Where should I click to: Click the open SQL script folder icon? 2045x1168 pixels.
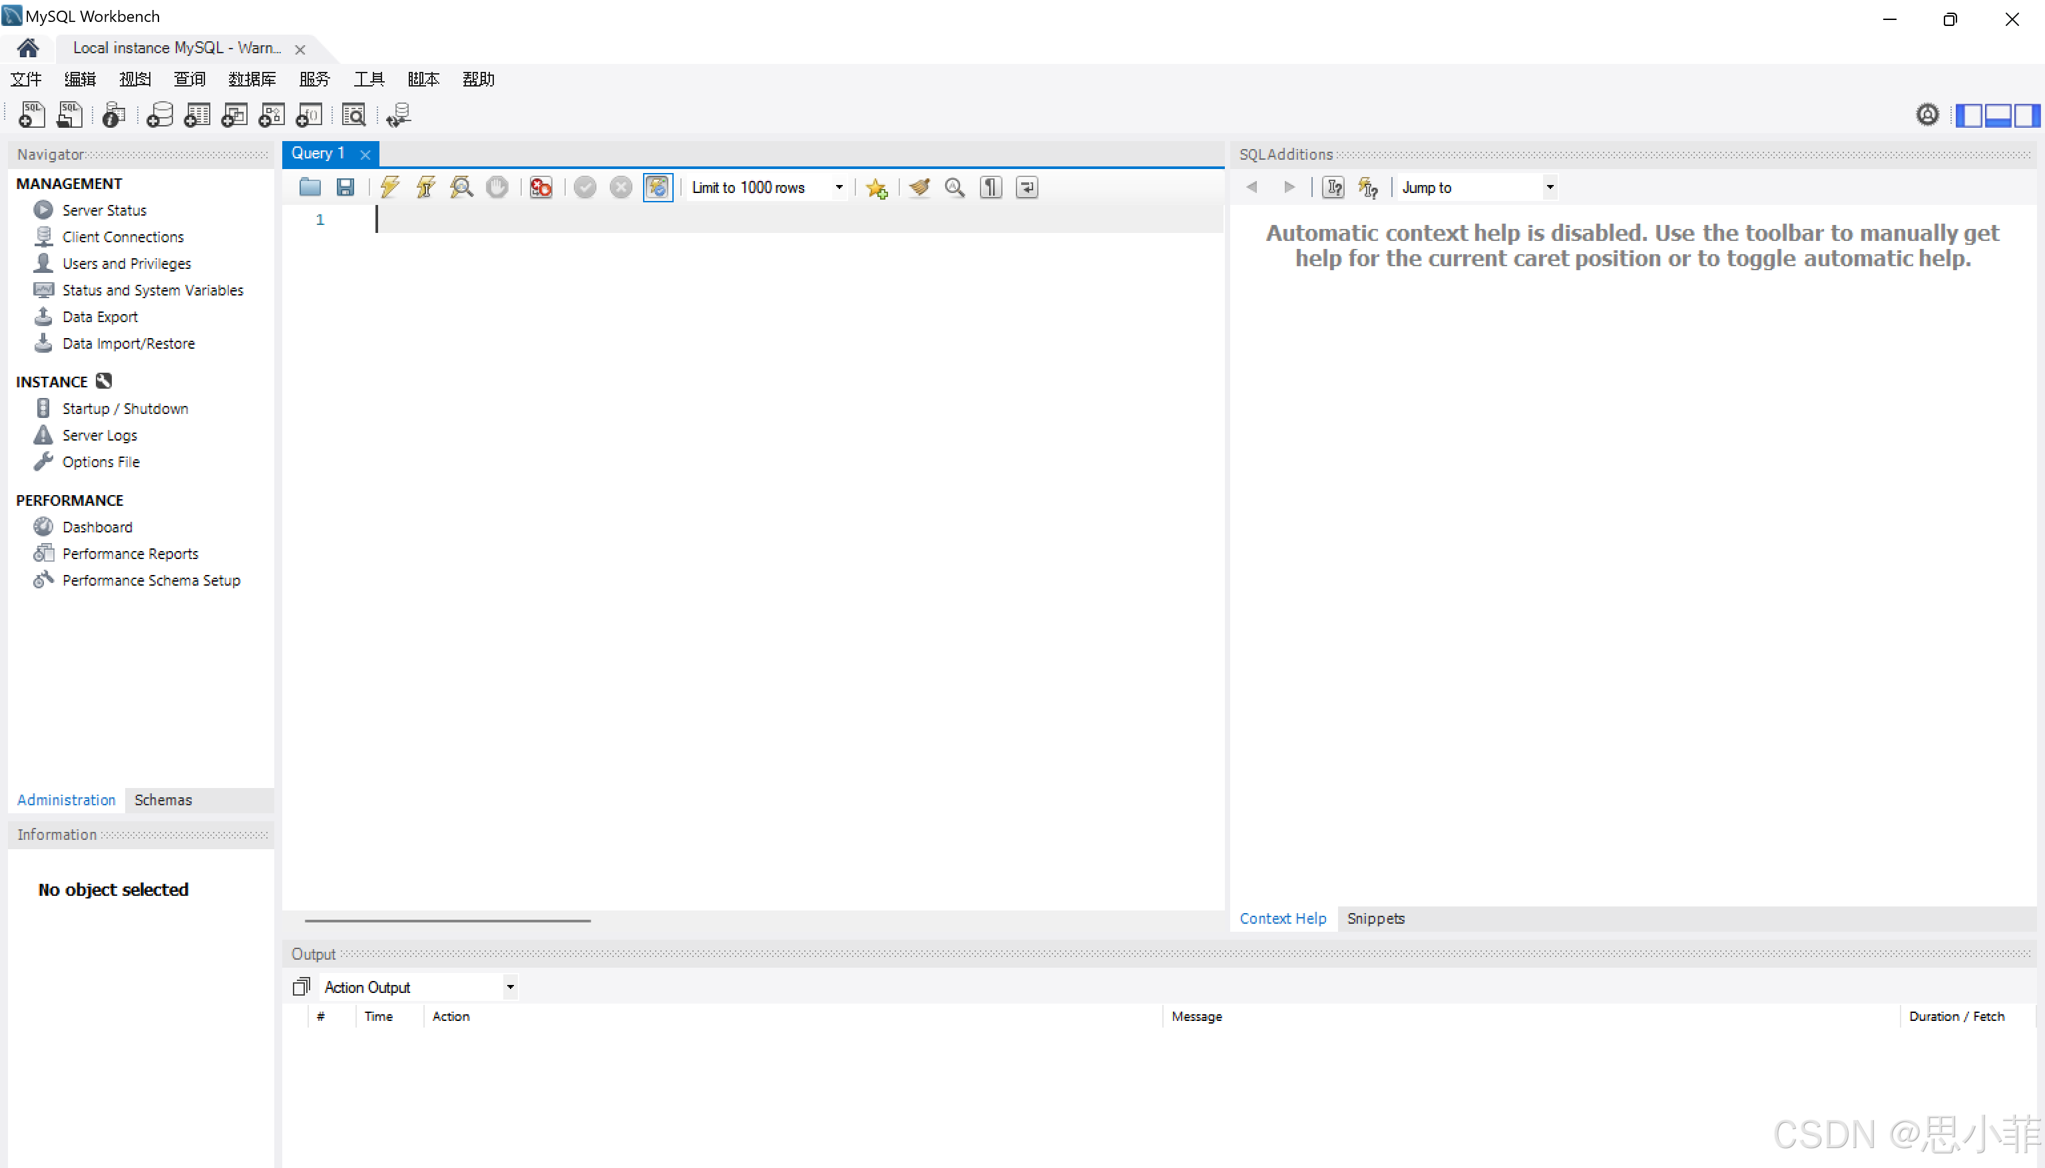tap(310, 187)
